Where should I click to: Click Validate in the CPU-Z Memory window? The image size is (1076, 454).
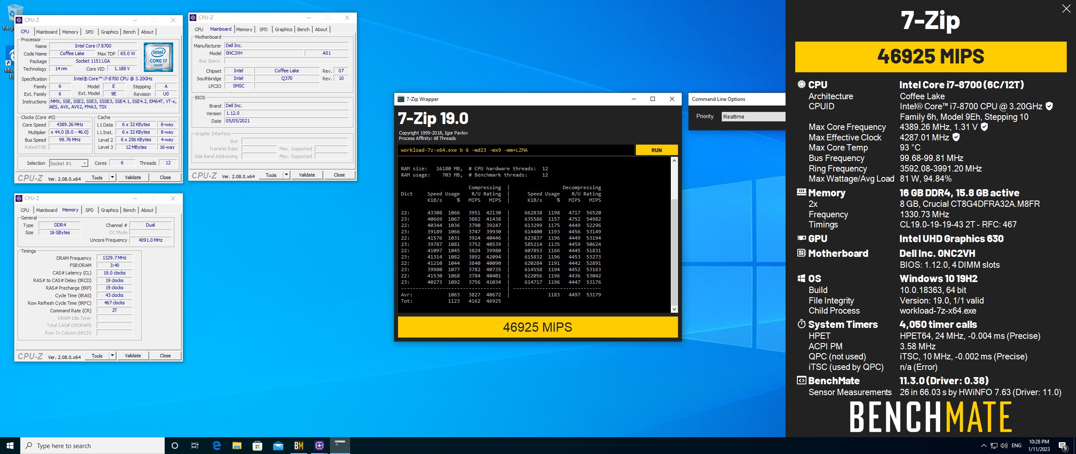point(133,356)
